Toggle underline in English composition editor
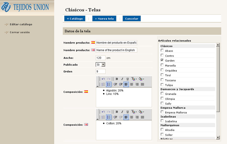The width and height of the screenshot is (227, 144). click(128, 112)
